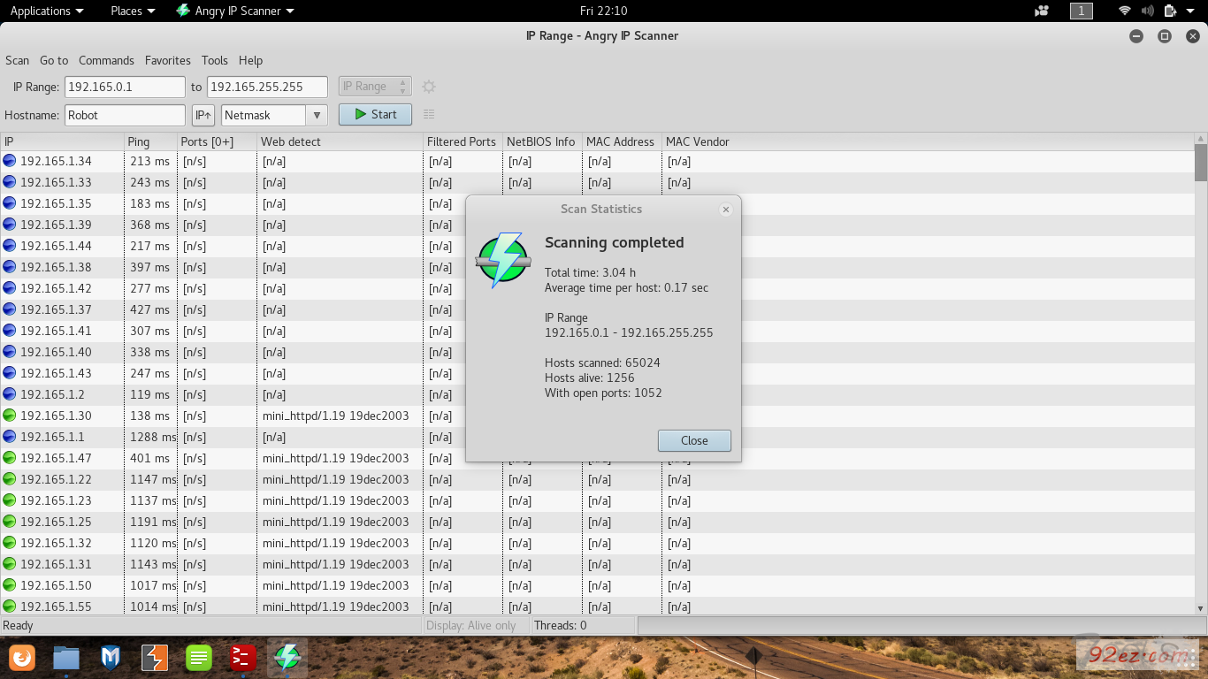Open the Commands menu
Viewport: 1208px width, 679px height.
[x=106, y=60]
